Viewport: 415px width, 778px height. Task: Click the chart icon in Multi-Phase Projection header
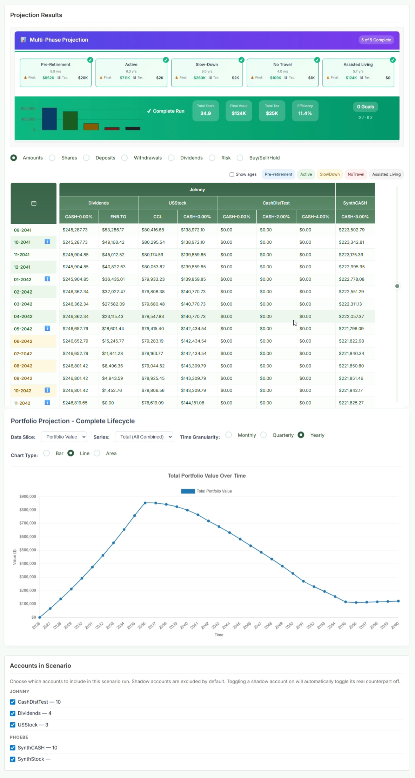(23, 40)
